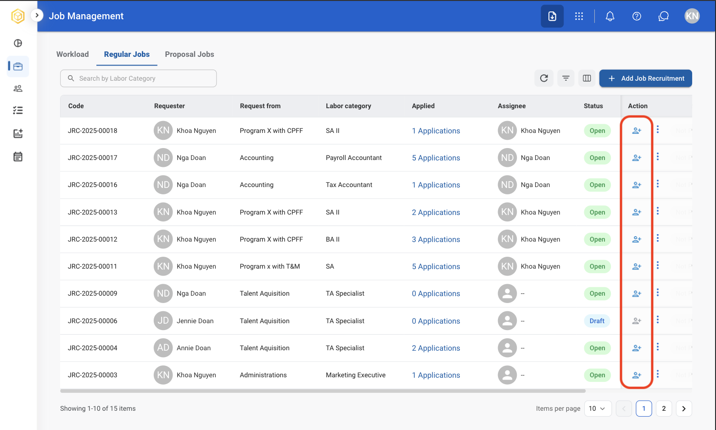Screen dimensions: 716x430
Task: Click the Search by Labor Category field
Action: pyautogui.click(x=138, y=78)
